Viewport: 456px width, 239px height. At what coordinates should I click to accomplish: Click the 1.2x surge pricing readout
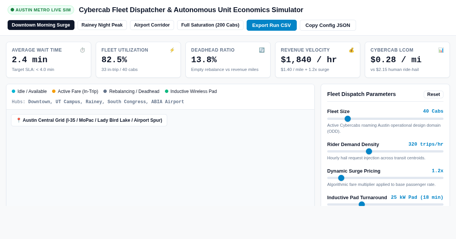pos(437,171)
